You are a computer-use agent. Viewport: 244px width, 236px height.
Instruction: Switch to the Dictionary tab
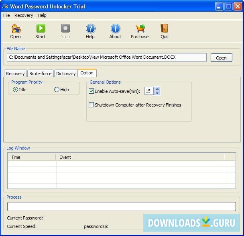point(66,74)
